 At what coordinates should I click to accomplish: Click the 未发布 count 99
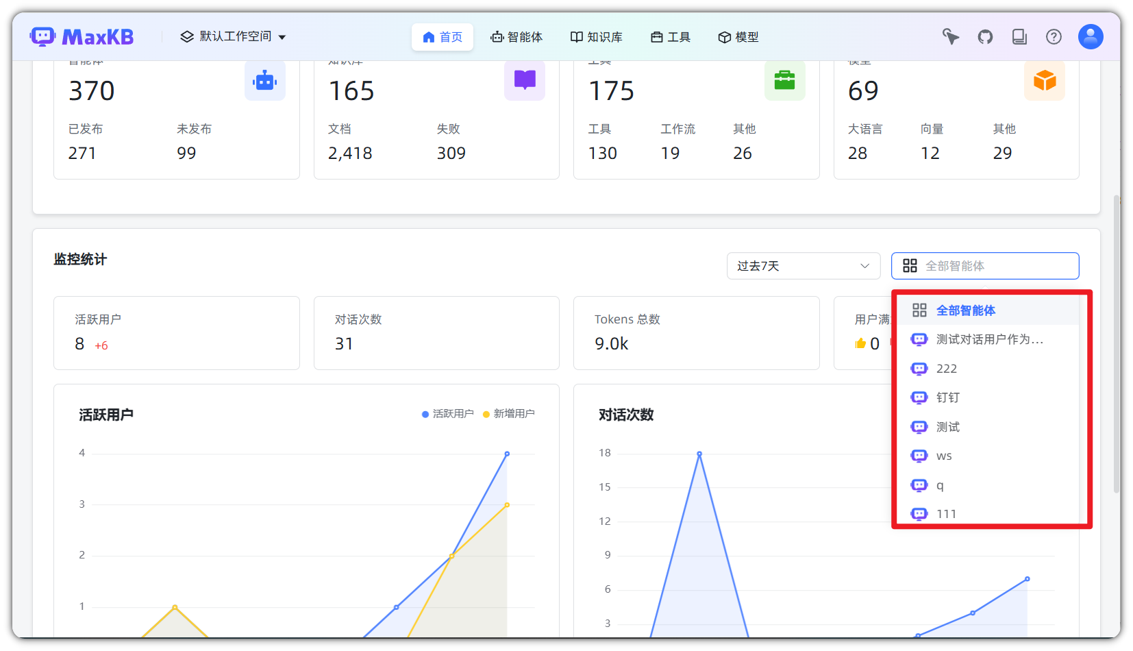[x=186, y=153]
